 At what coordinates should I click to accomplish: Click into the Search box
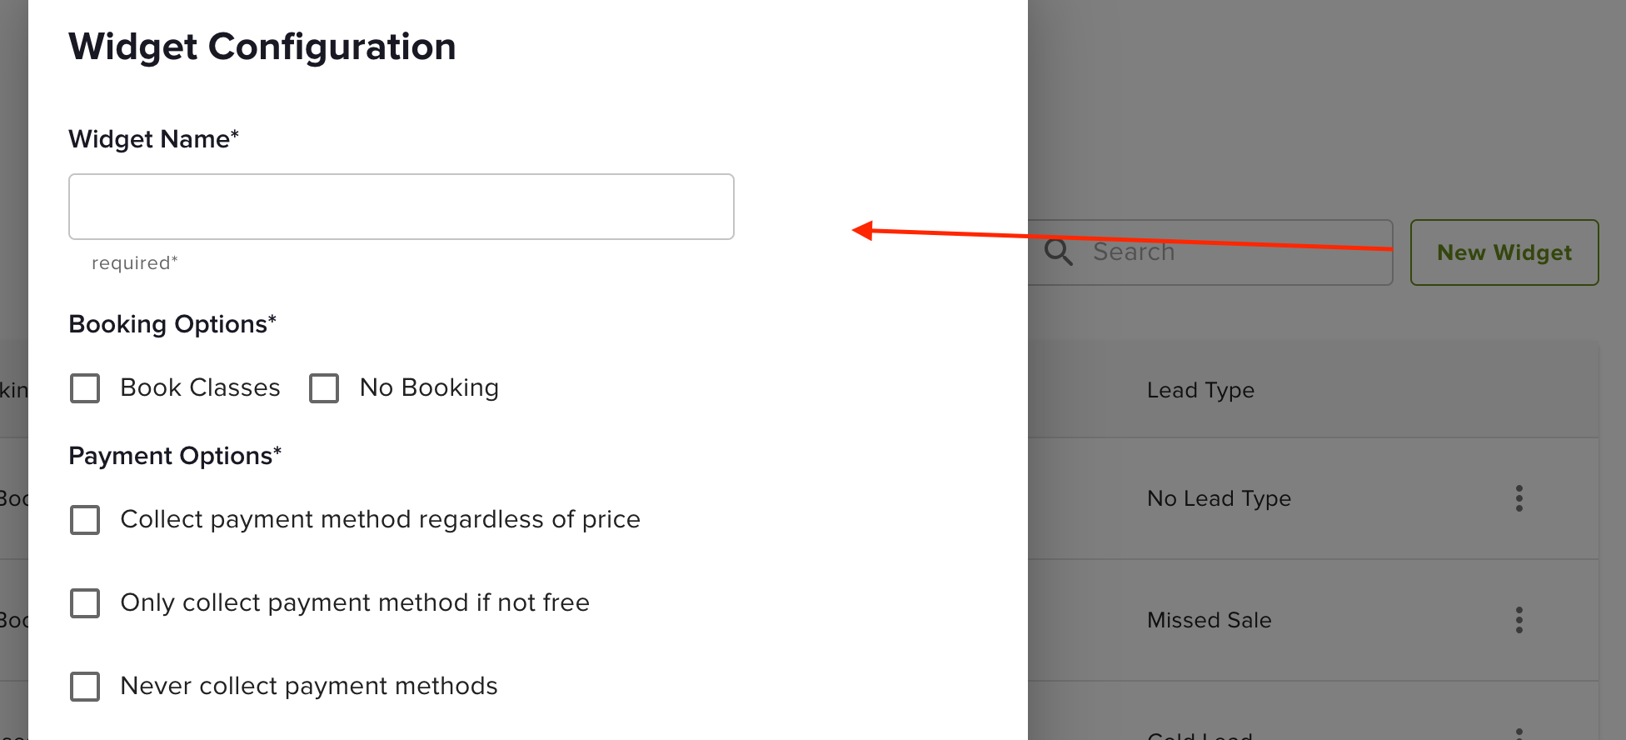(x=1210, y=252)
